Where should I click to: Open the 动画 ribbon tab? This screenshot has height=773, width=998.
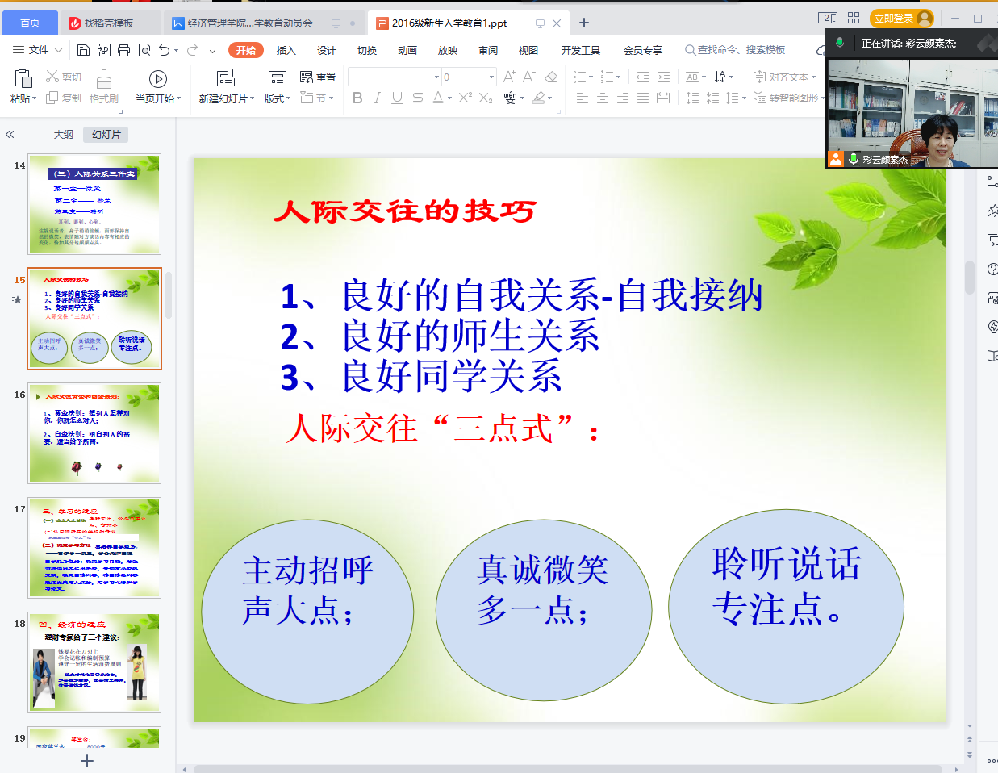point(407,50)
